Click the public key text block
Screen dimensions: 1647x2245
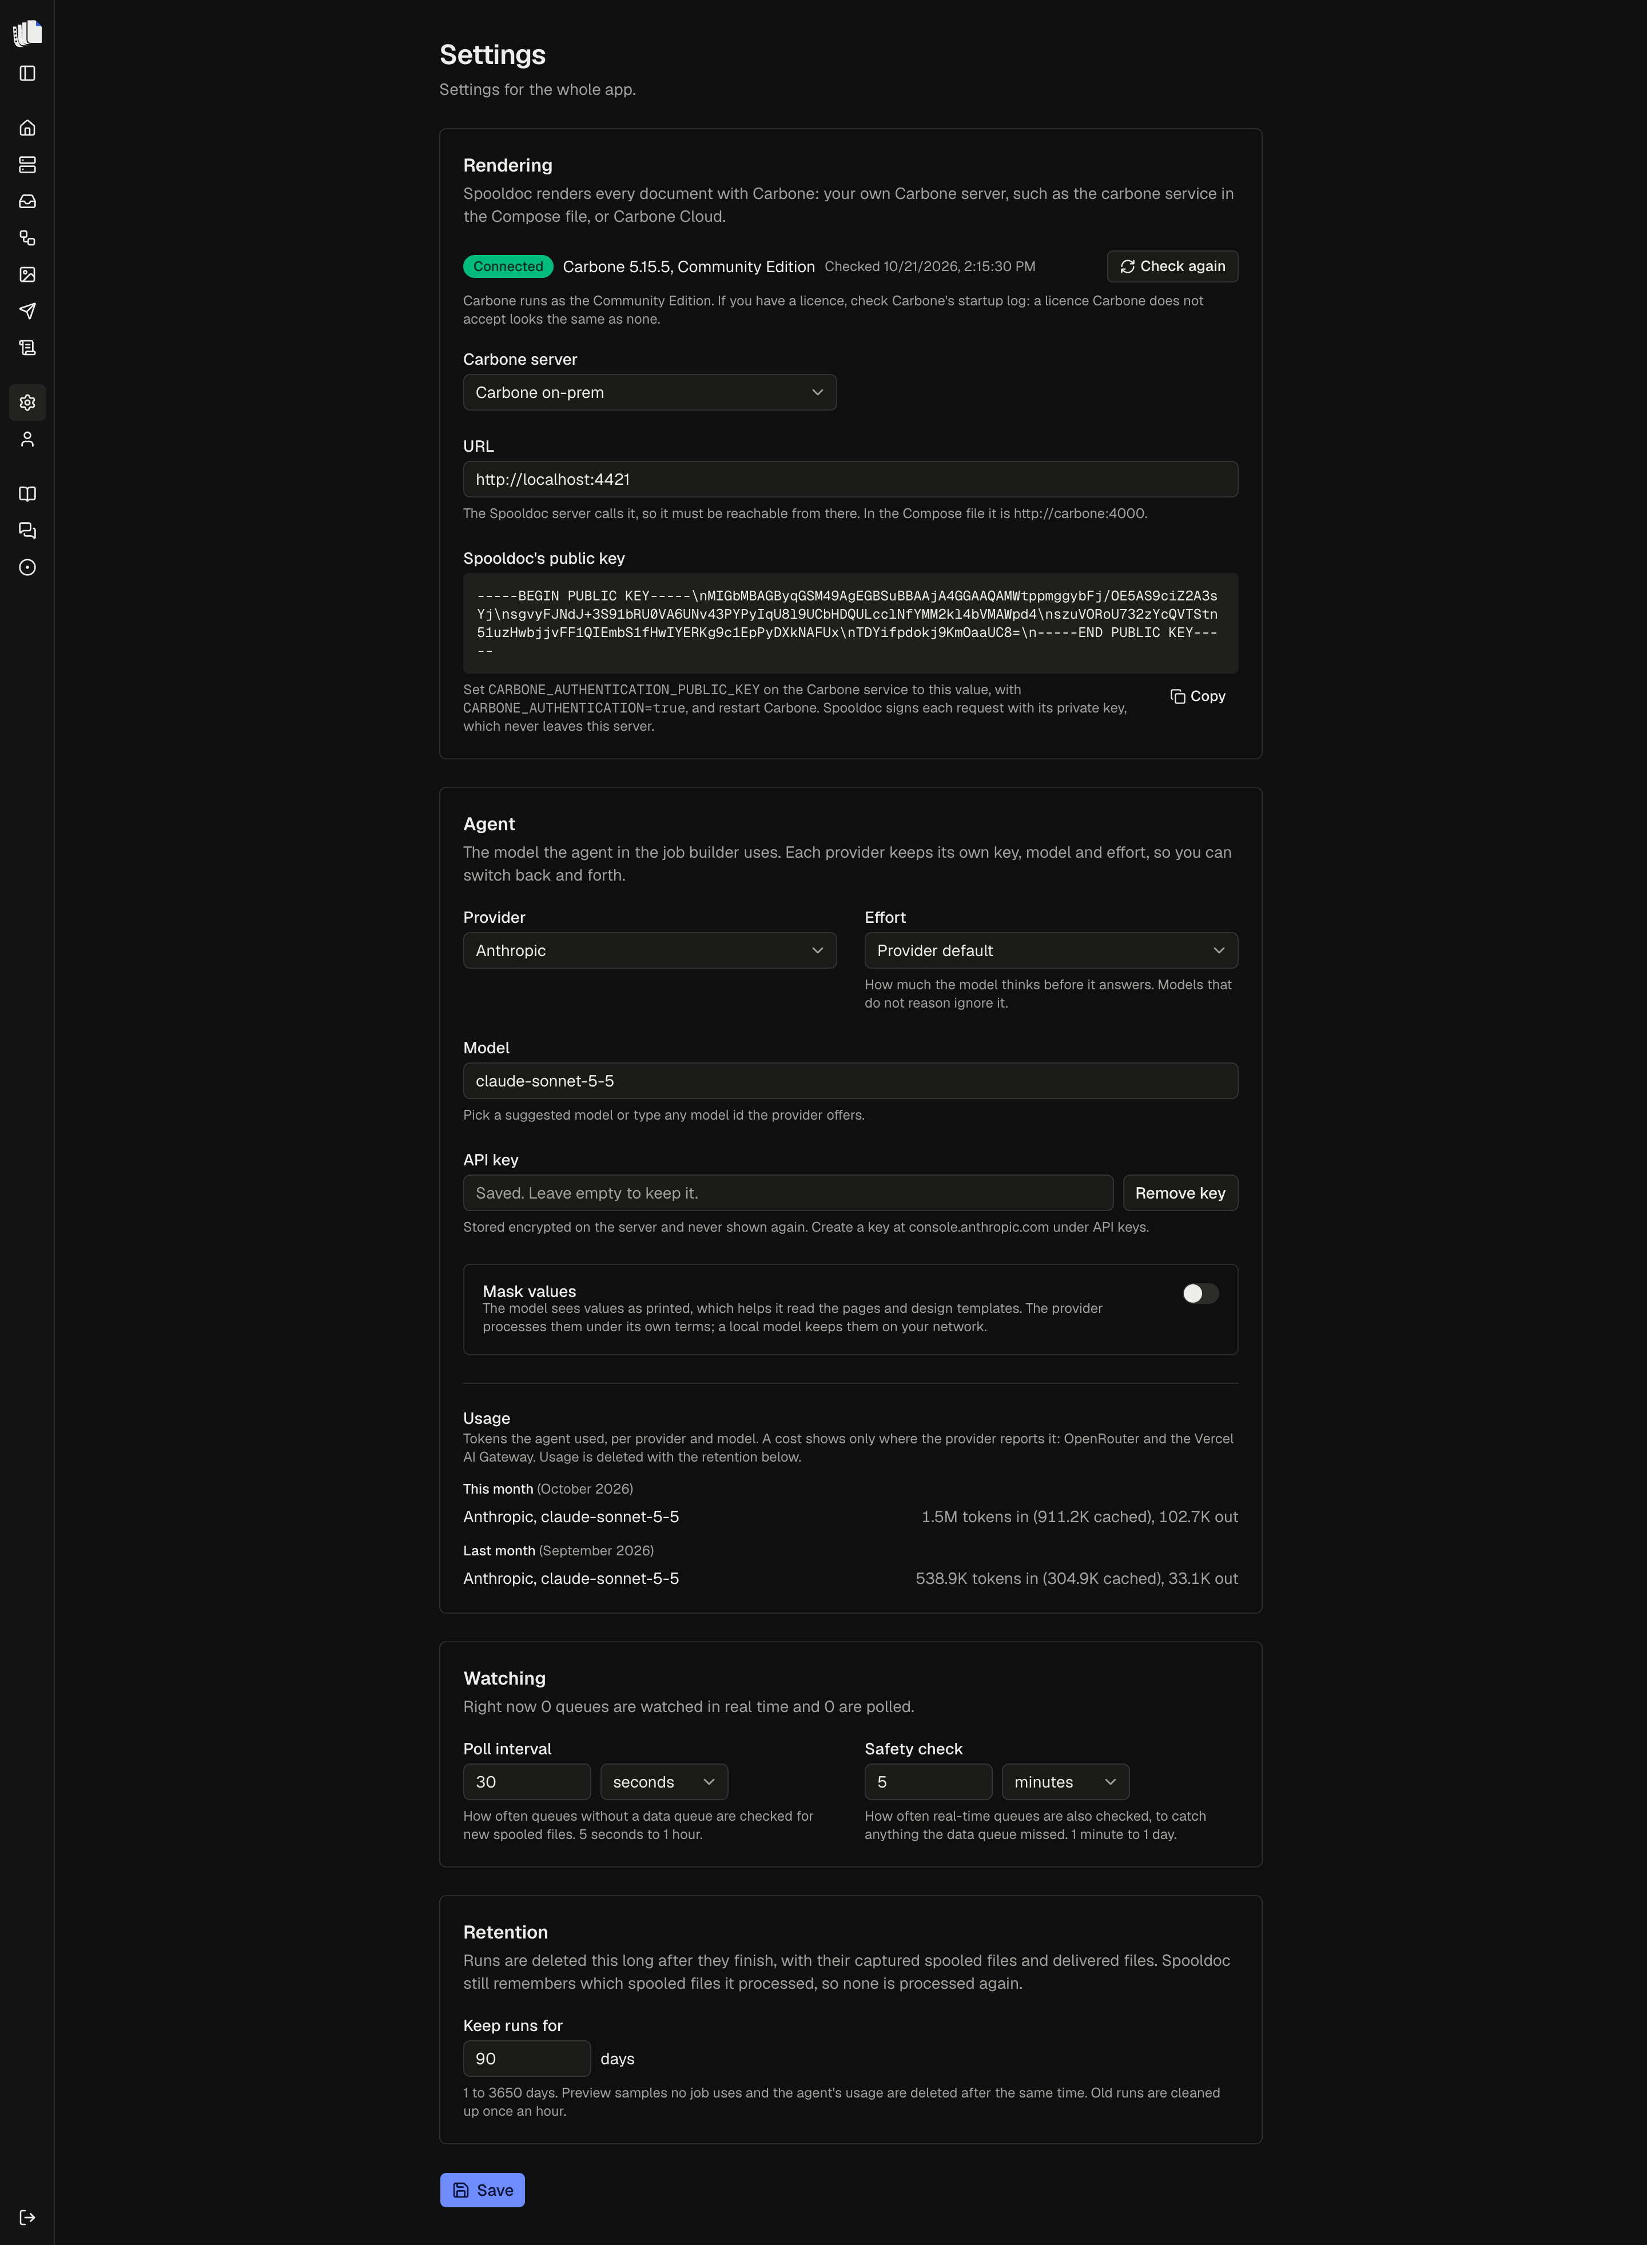(850, 624)
